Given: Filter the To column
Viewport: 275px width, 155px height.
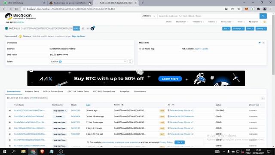Looking at the screenshot, I should (x=173, y=105).
